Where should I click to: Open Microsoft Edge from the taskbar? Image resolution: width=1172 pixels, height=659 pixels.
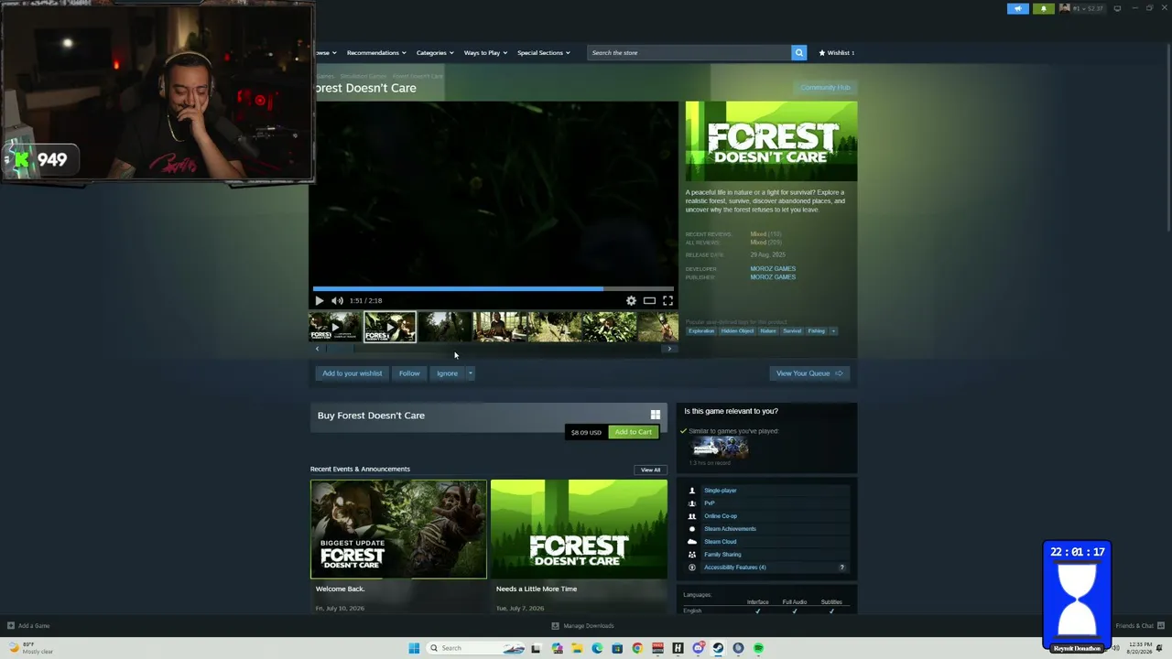(597, 648)
